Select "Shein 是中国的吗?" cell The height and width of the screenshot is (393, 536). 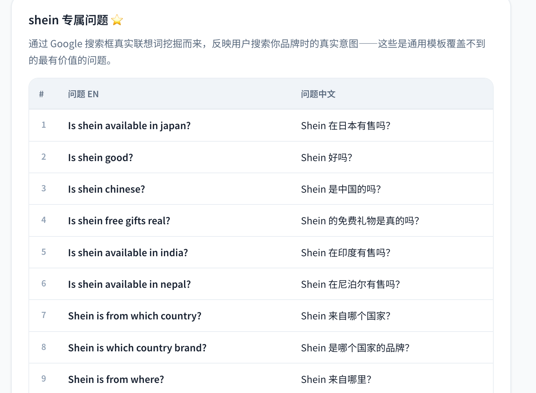(x=341, y=189)
